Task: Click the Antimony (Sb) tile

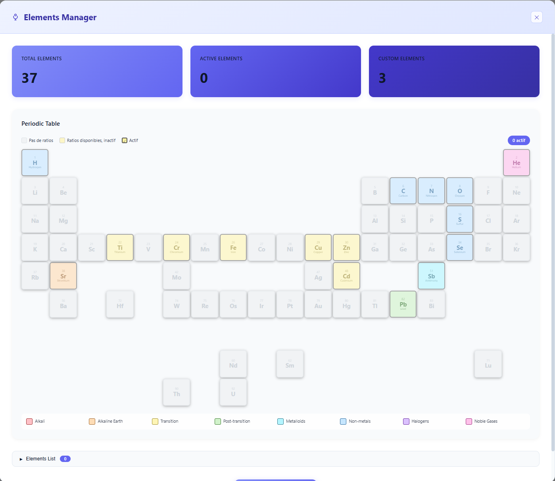Action: pos(431,276)
